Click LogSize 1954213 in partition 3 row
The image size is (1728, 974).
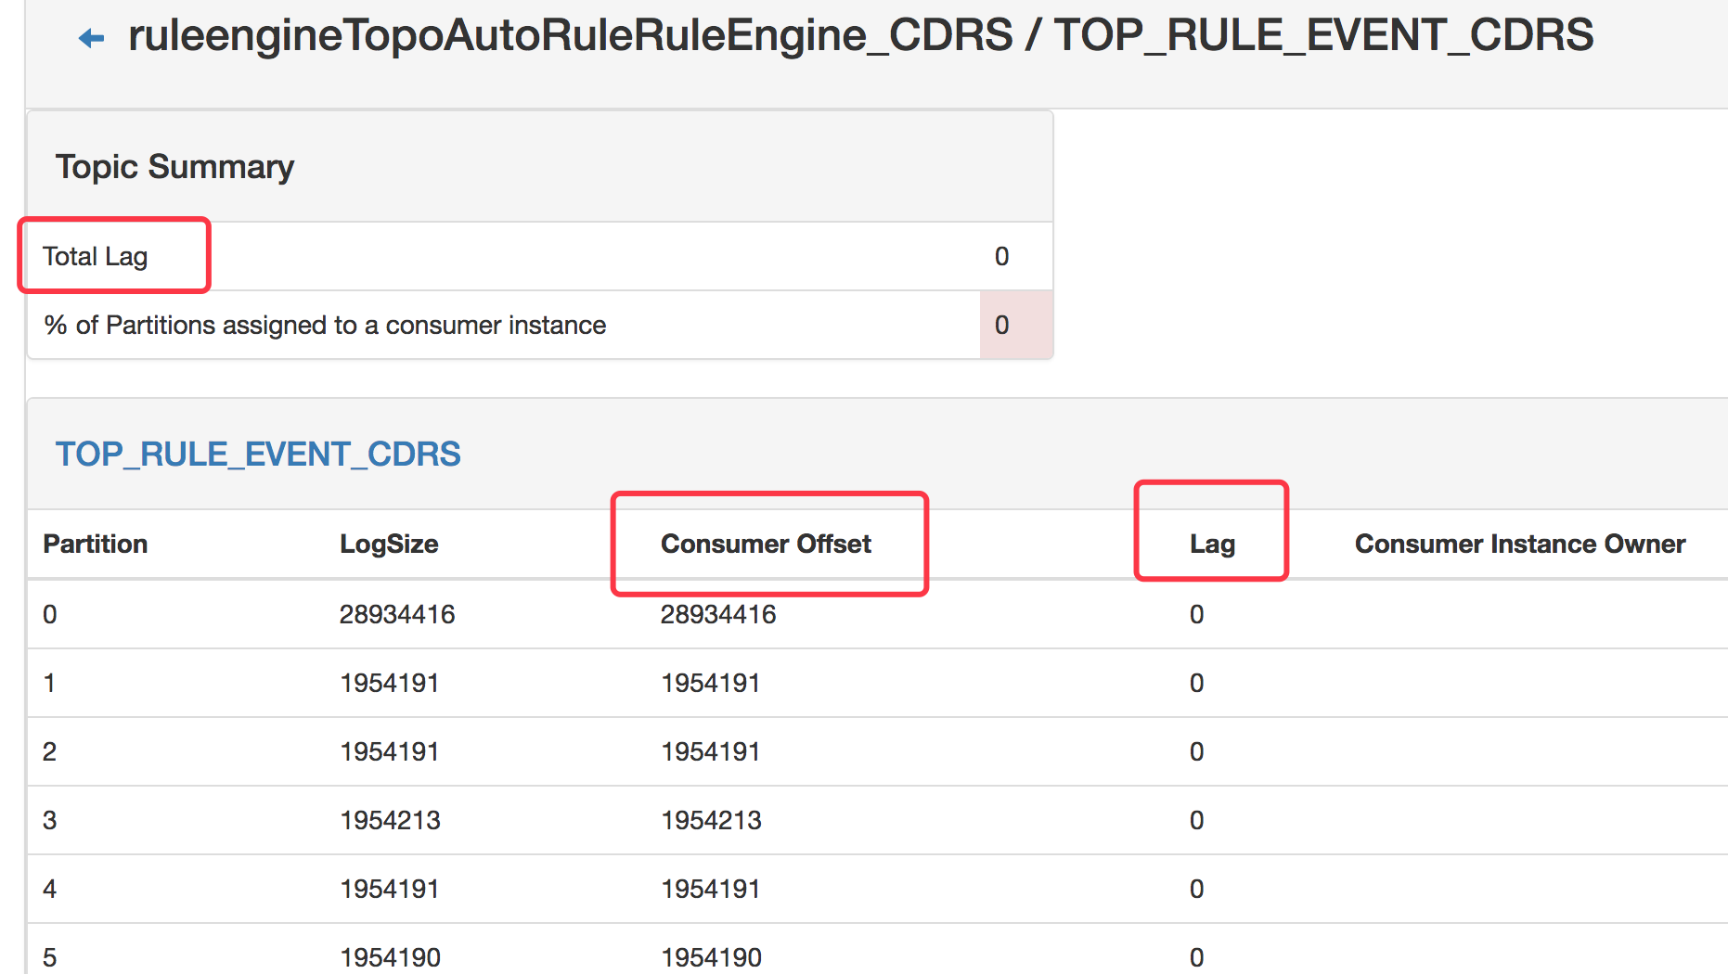click(390, 820)
